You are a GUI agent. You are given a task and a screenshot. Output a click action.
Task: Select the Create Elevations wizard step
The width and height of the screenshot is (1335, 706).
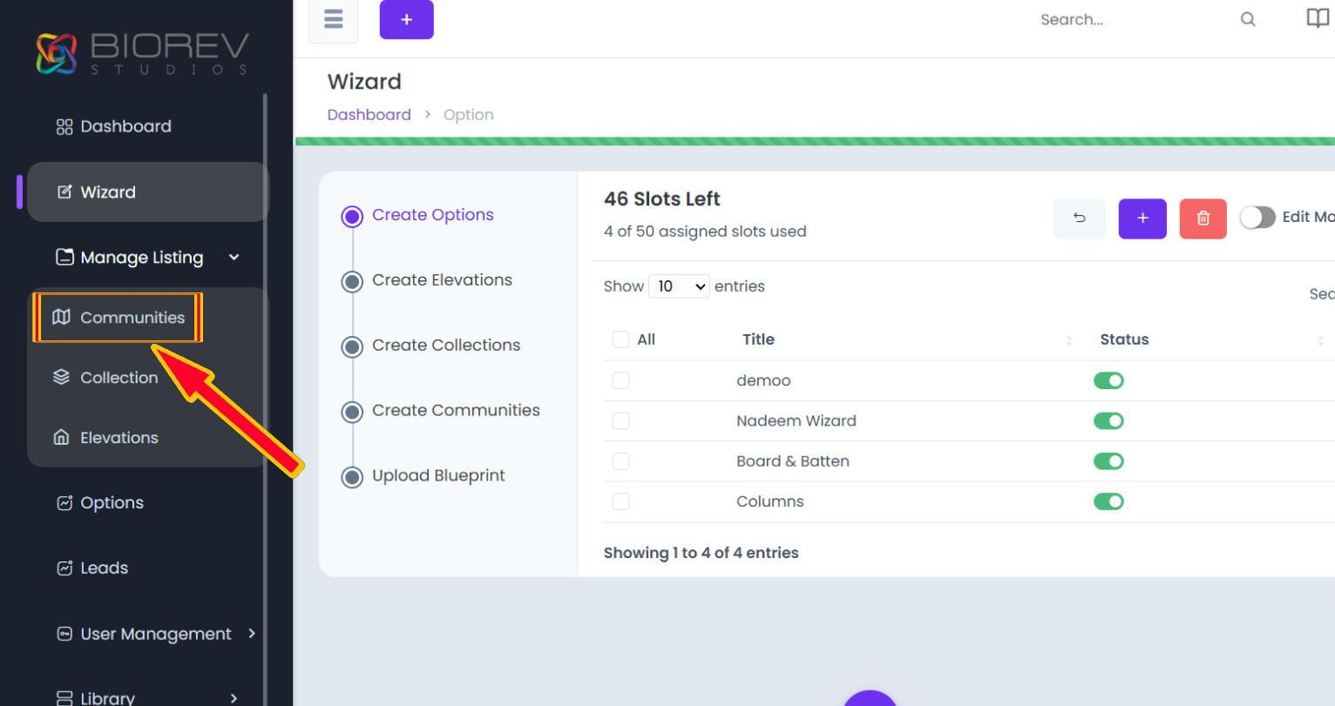[427, 280]
